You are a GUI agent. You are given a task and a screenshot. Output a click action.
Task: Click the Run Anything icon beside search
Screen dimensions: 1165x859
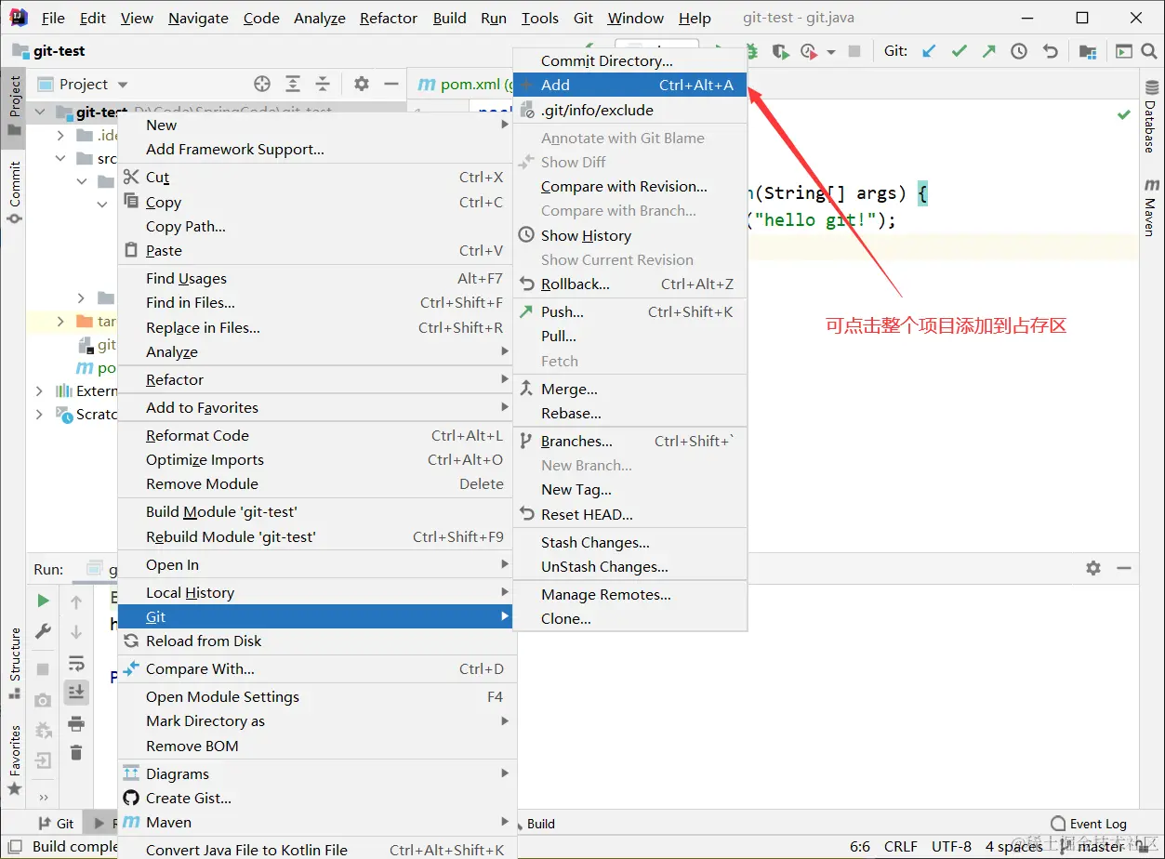pyautogui.click(x=1124, y=51)
